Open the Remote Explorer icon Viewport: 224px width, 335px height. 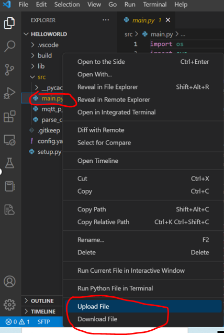(x=9, y=140)
